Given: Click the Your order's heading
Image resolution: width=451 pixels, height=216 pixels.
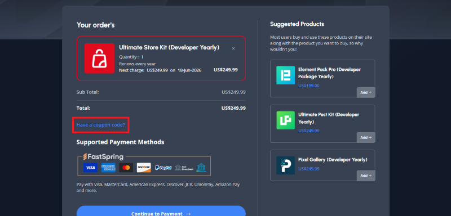Looking at the screenshot, I should click(x=95, y=25).
